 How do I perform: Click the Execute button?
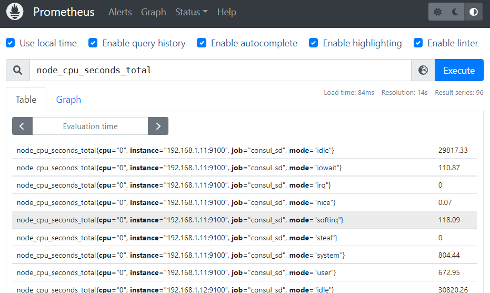pyautogui.click(x=459, y=70)
